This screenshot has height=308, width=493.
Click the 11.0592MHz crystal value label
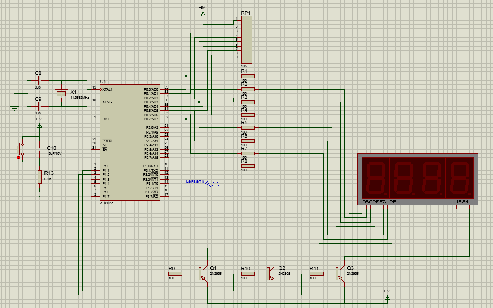tap(80, 98)
